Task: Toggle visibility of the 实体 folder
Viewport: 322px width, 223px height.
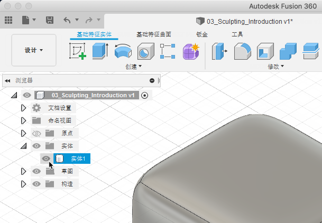Action: pos(36,146)
